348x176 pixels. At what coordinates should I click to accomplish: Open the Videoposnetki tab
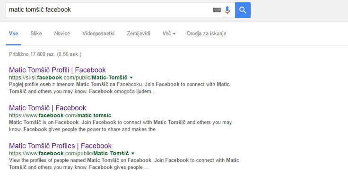pos(98,34)
